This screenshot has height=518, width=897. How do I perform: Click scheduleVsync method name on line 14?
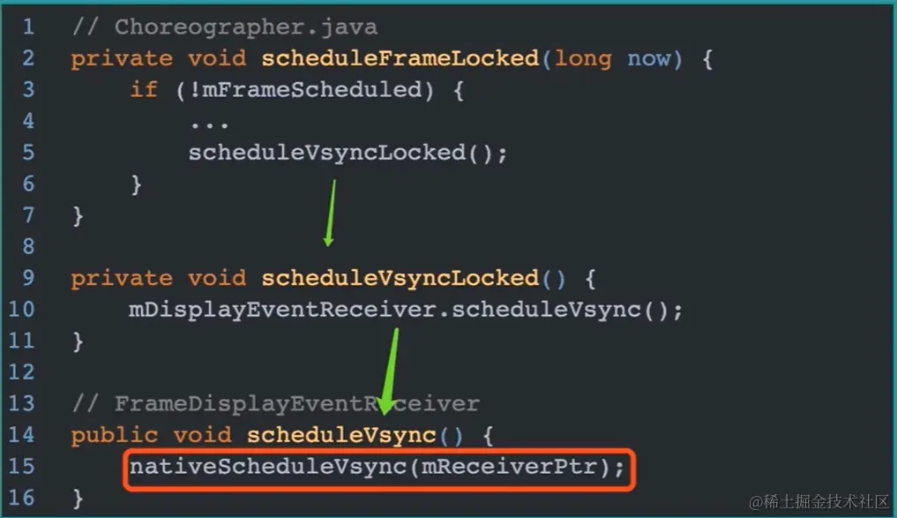click(x=341, y=435)
